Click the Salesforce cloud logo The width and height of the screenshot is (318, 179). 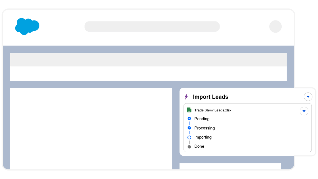pos(27,26)
